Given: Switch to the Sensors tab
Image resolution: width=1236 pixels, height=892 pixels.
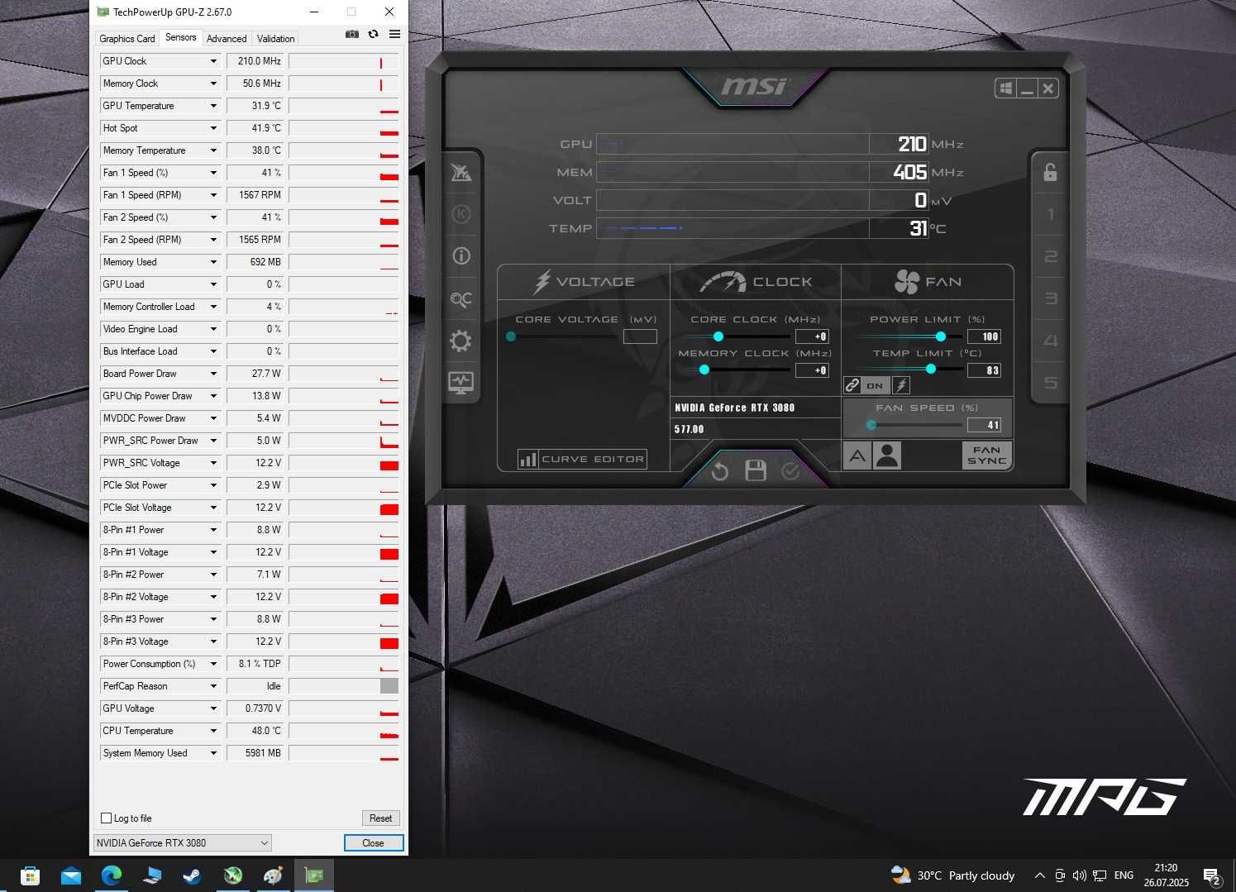Looking at the screenshot, I should (x=180, y=37).
